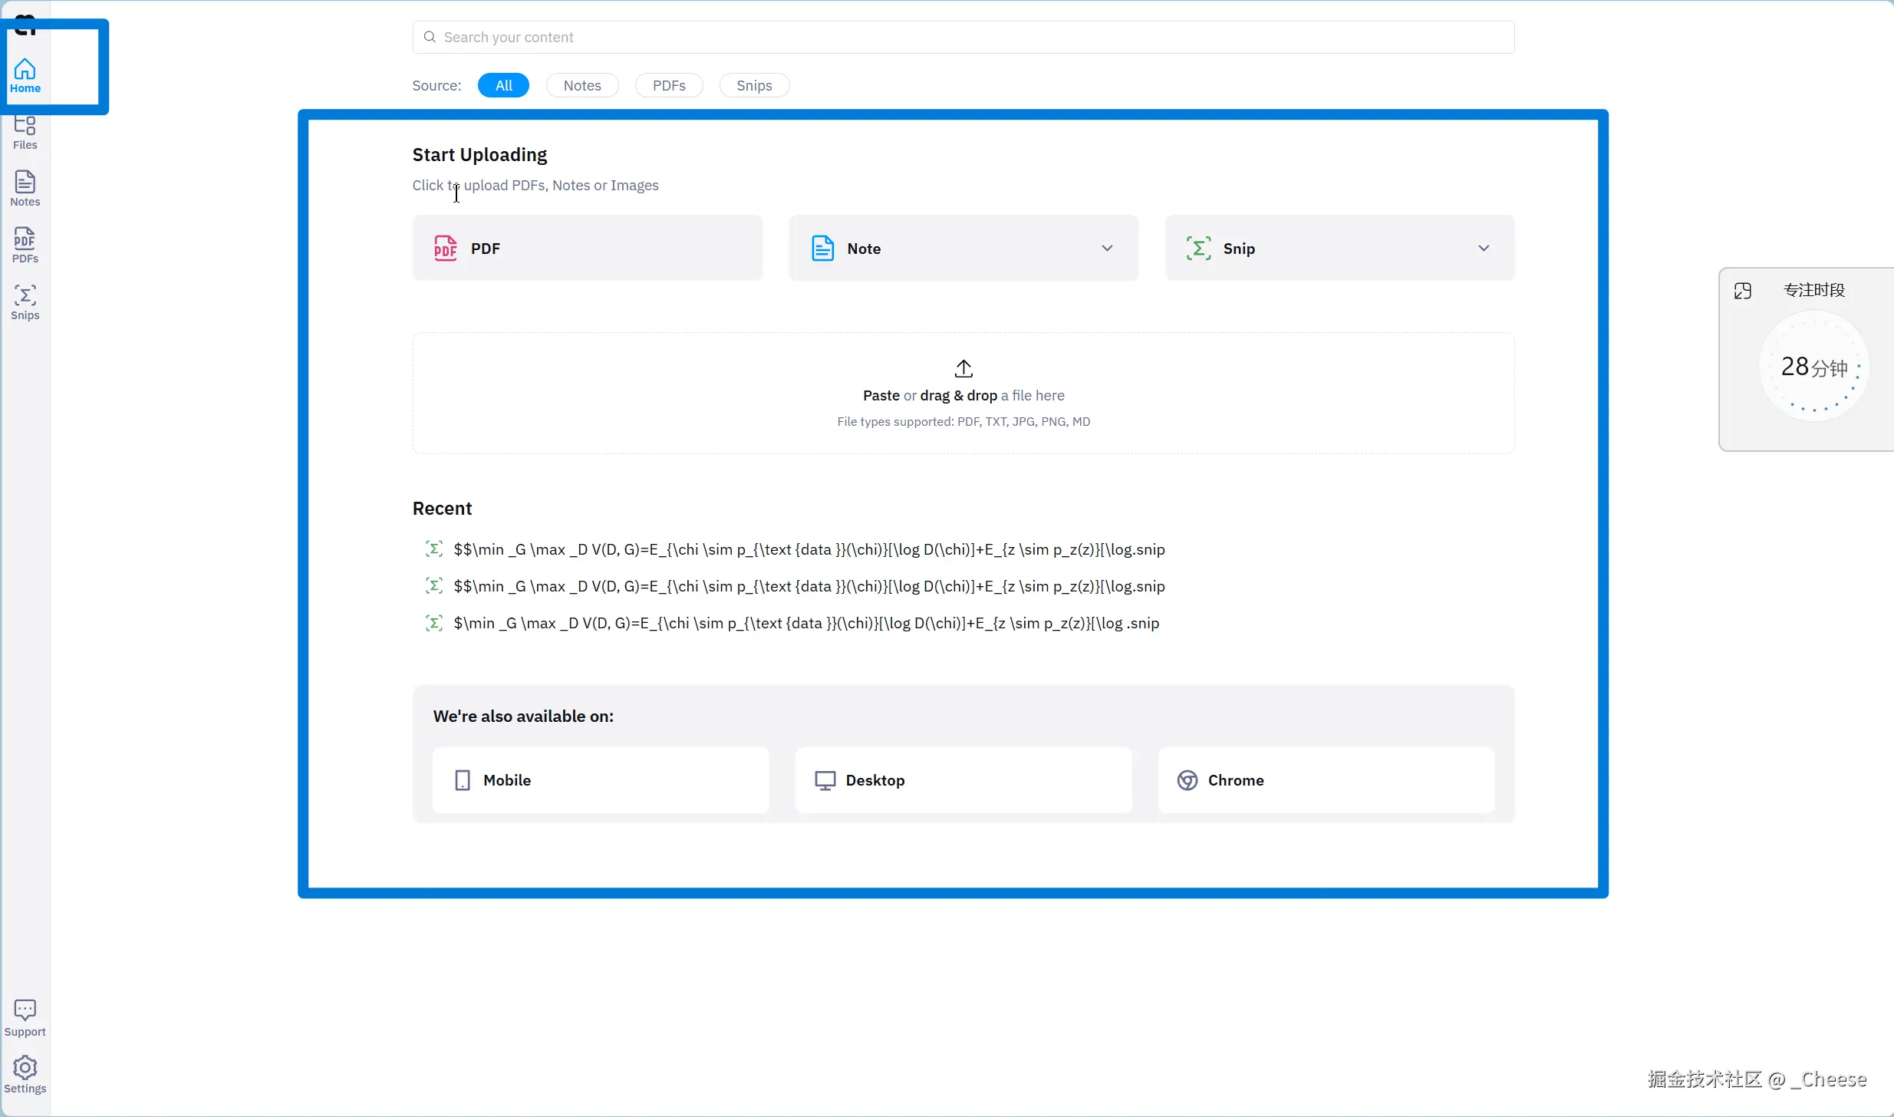The width and height of the screenshot is (1894, 1117).
Task: Filter source by Notes
Action: pyautogui.click(x=581, y=85)
